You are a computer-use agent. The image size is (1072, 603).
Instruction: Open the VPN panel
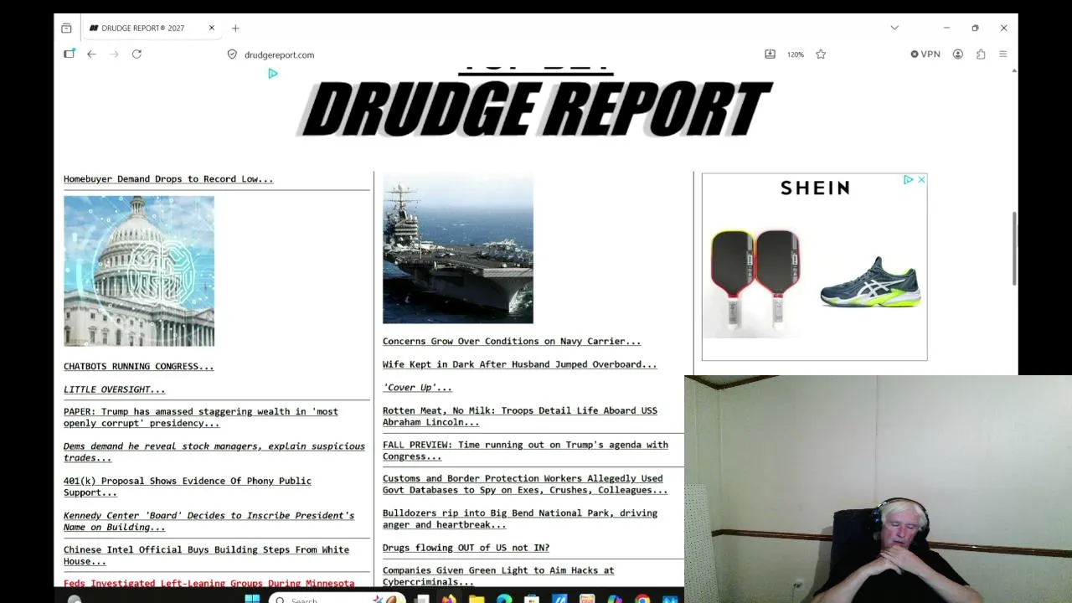click(925, 54)
